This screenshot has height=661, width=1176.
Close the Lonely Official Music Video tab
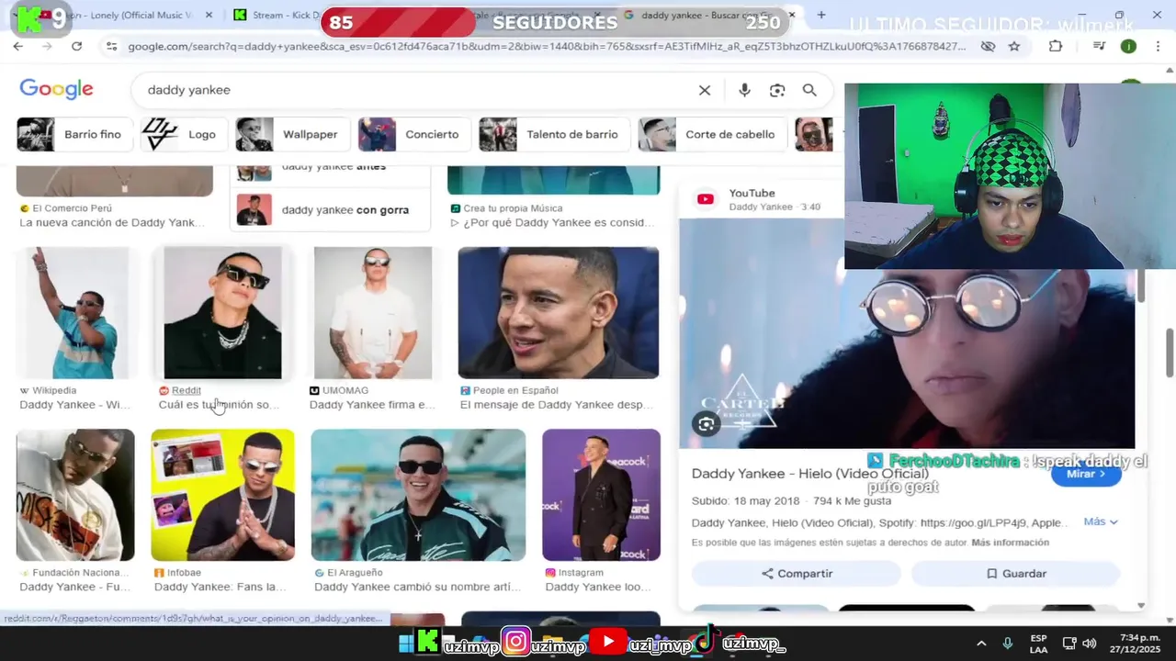[x=209, y=16]
